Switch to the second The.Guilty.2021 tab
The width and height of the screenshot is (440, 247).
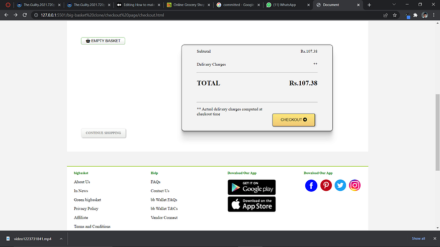(89, 5)
